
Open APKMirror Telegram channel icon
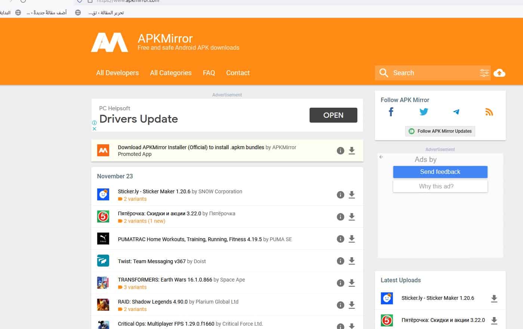[456, 112]
